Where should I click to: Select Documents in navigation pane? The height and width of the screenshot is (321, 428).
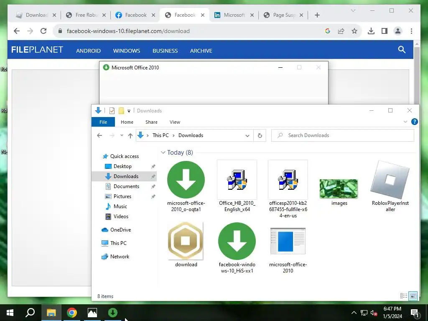(126, 186)
